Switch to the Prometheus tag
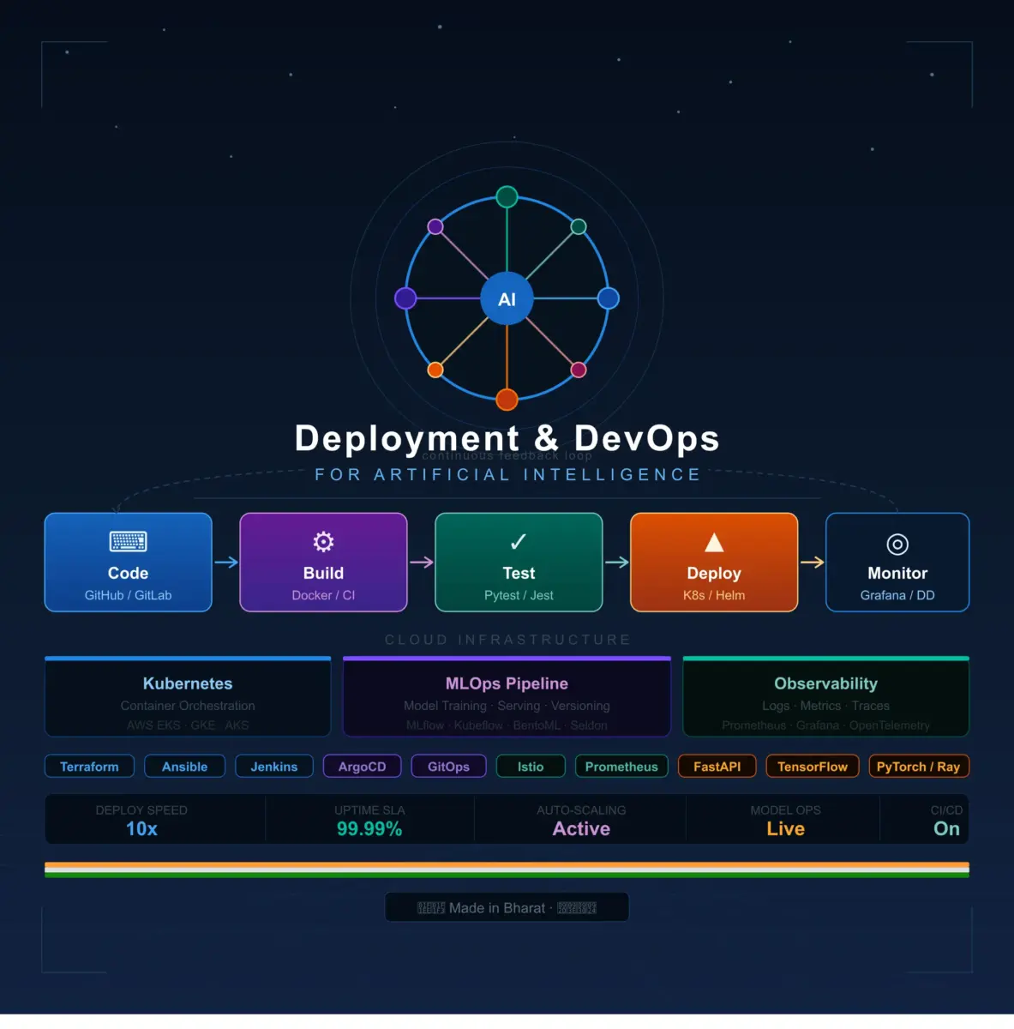Viewport: 1014px width, 1029px height. pyautogui.click(x=621, y=766)
